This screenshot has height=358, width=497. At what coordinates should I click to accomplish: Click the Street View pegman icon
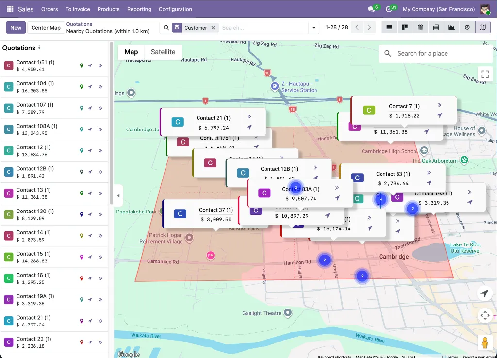click(485, 343)
